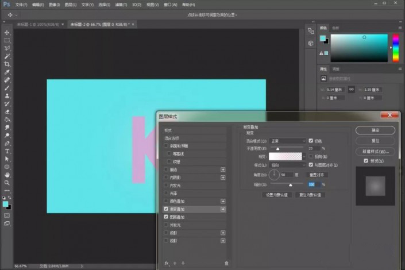Image resolution: width=405 pixels, height=270 pixels.
Task: Select the Eyedropper tool
Action: (x=7, y=72)
